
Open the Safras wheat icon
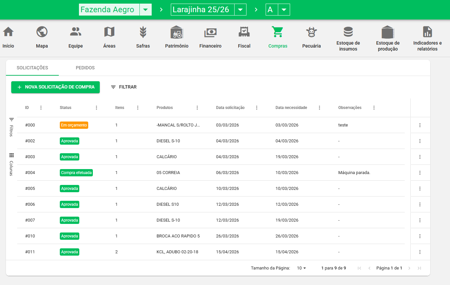[x=143, y=32]
